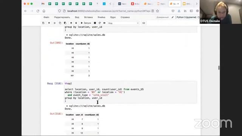This screenshot has height=136, width=242.
Task: Cut selected cells with scissors icon
Action: [55, 23]
